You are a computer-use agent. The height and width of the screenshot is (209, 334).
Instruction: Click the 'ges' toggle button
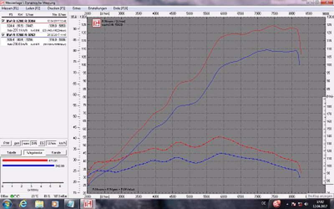click(17, 143)
